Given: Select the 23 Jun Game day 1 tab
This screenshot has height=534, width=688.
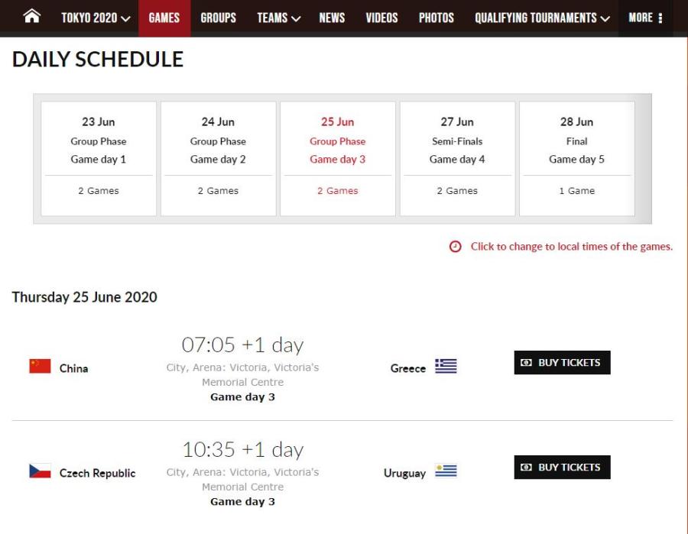Looking at the screenshot, I should (99, 158).
